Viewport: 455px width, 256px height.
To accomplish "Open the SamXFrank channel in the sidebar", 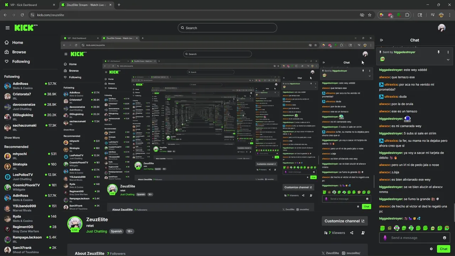I will pos(30,250).
